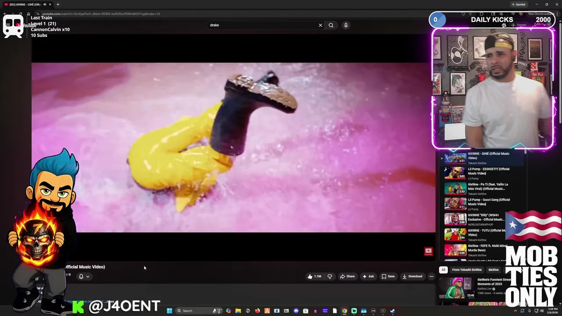
Task: Open Copilot from the taskbar
Action: pos(228,311)
